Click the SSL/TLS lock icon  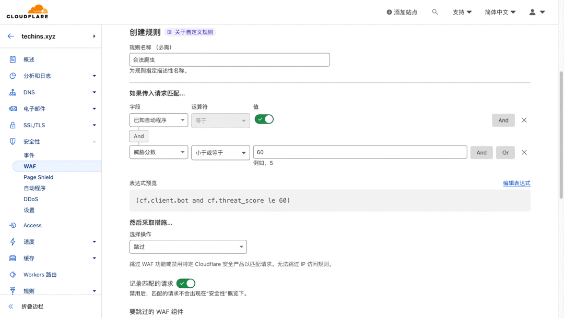[13, 125]
